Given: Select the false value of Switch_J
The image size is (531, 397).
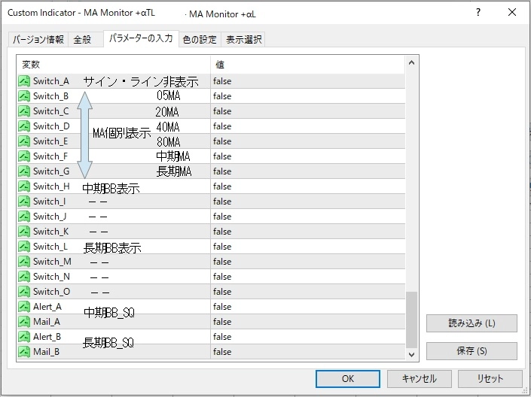Looking at the screenshot, I should point(222,217).
